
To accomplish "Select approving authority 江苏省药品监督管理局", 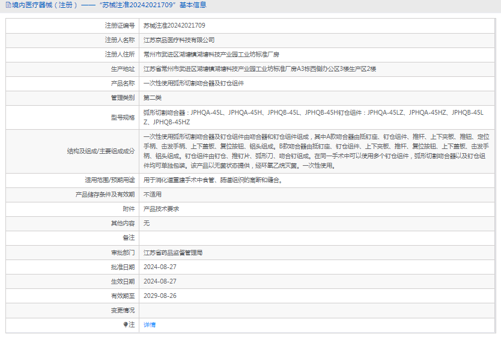I will click(173, 253).
